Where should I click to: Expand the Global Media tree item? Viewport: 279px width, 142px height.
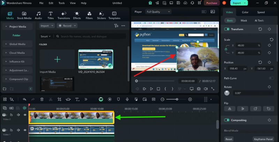coord(17,44)
